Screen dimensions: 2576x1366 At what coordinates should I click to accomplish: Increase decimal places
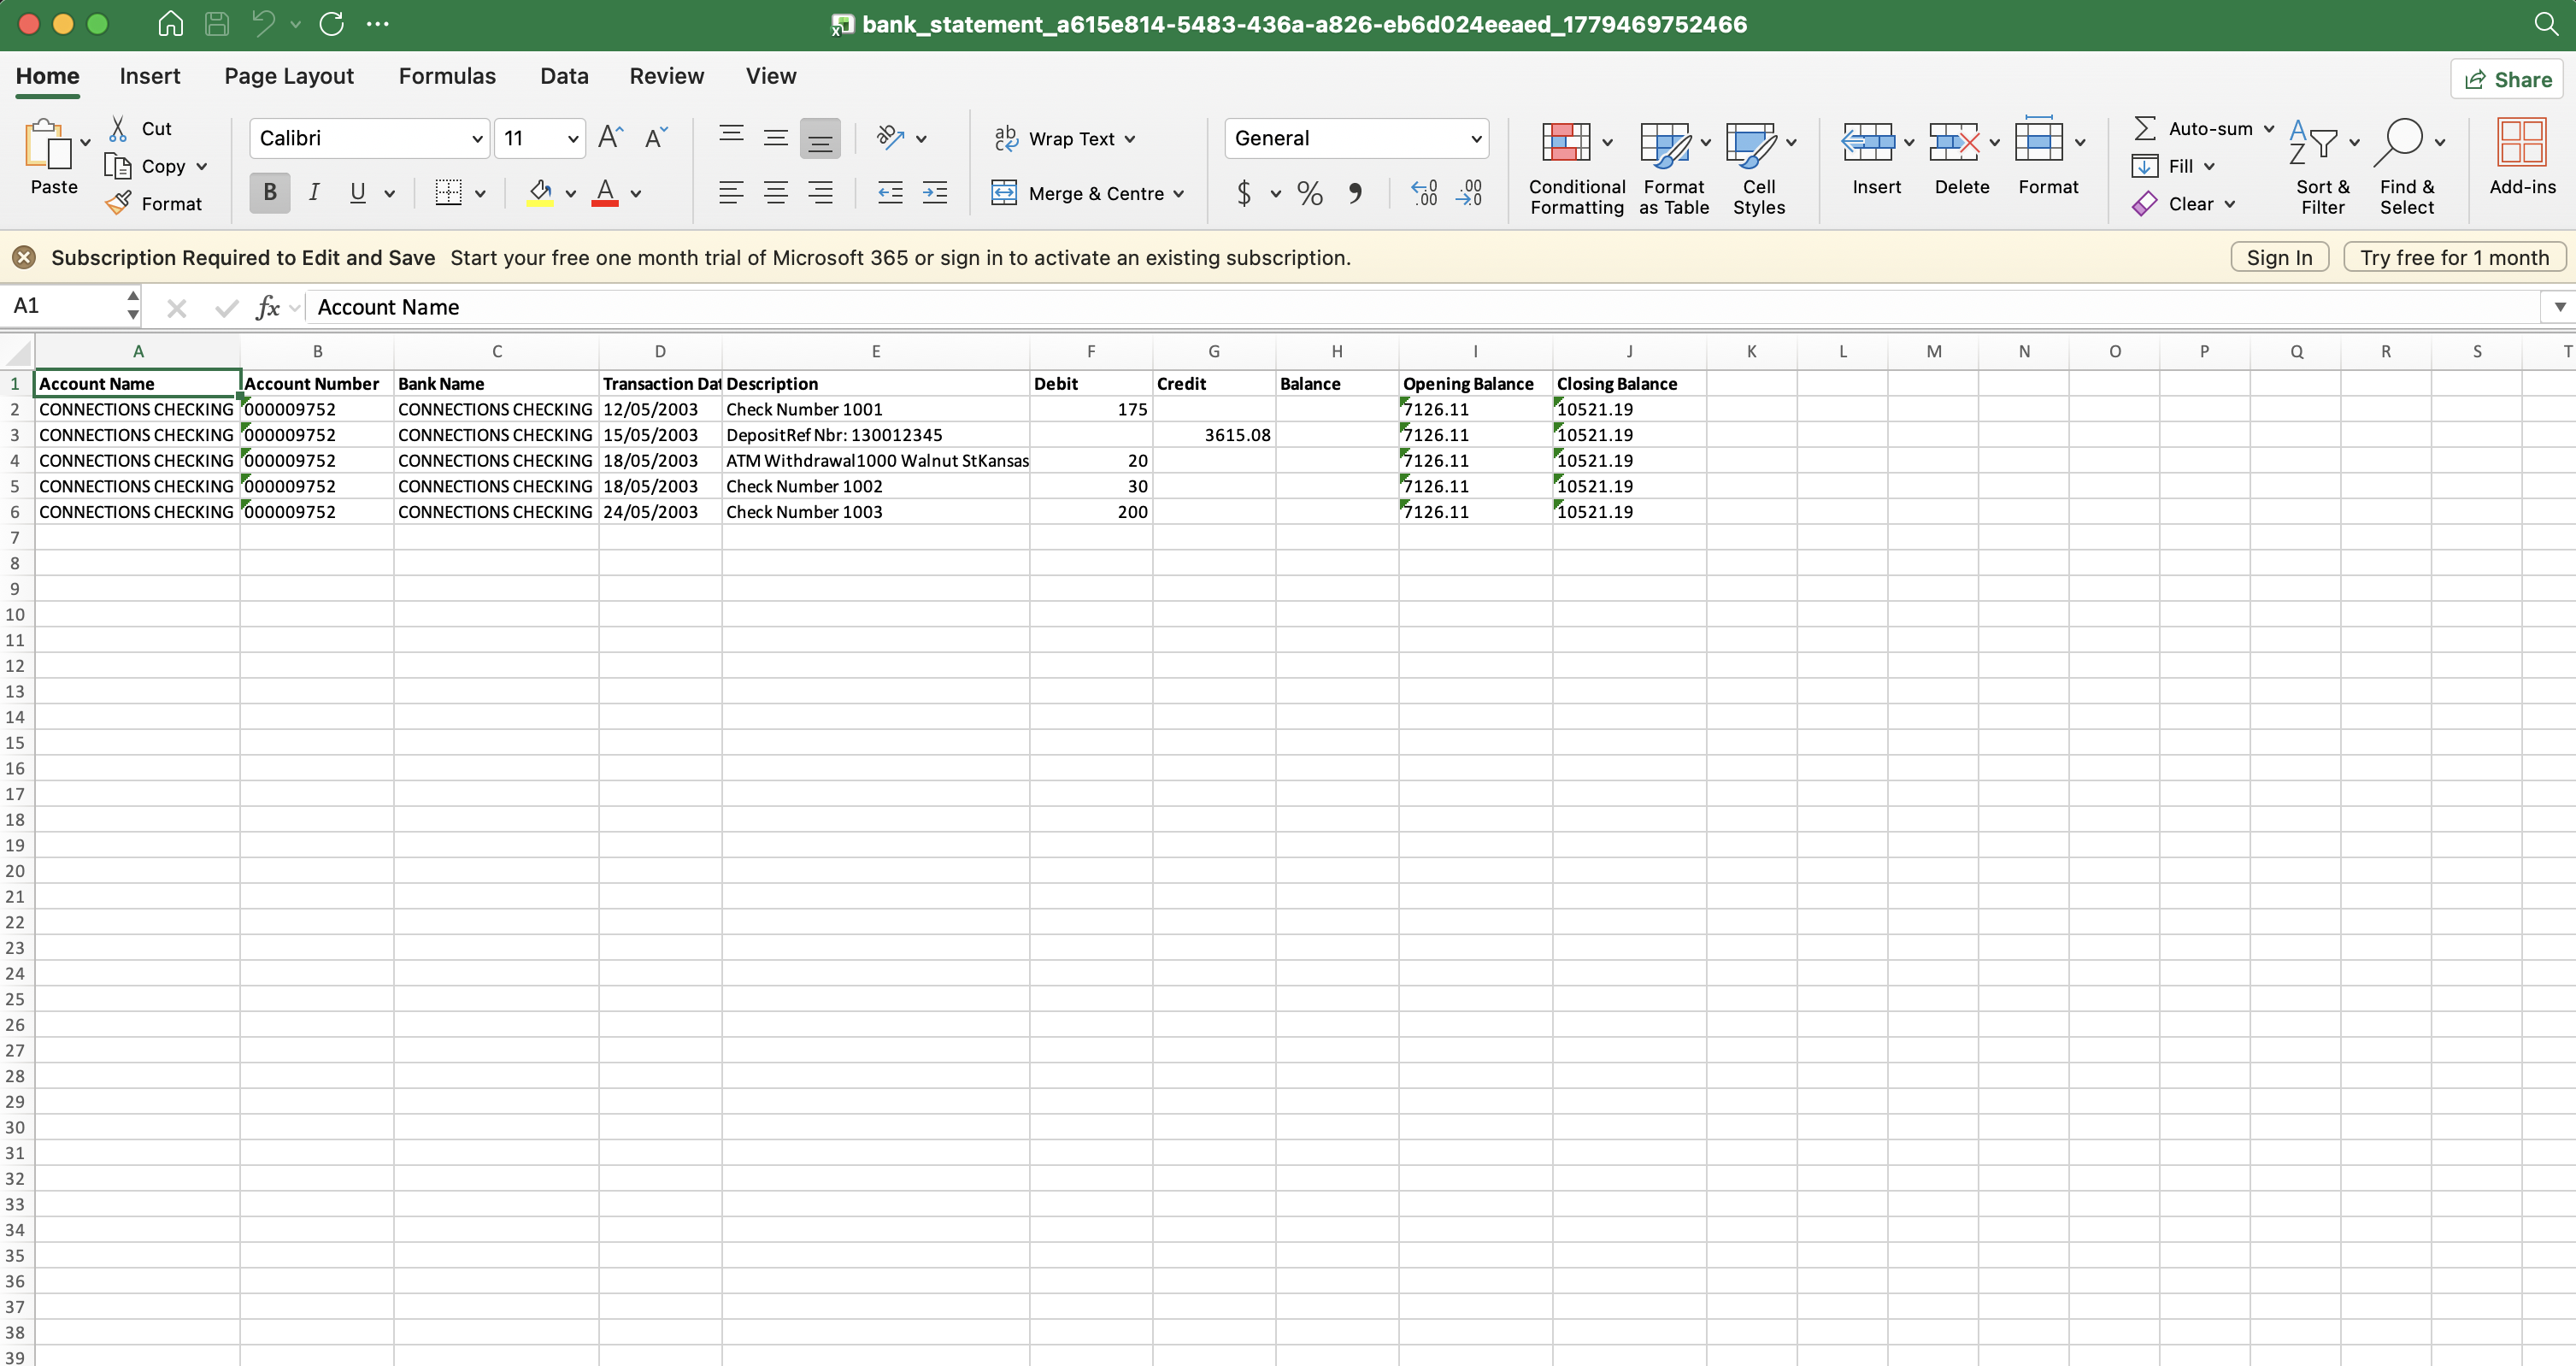(1424, 193)
